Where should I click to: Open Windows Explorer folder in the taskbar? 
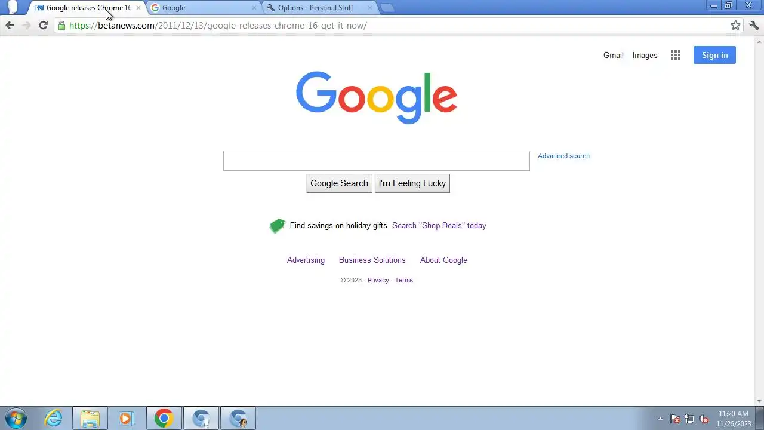[x=90, y=419]
